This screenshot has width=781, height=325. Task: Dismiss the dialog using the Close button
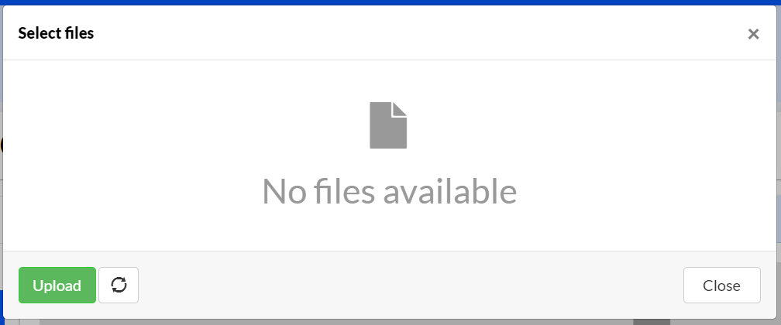[722, 286]
